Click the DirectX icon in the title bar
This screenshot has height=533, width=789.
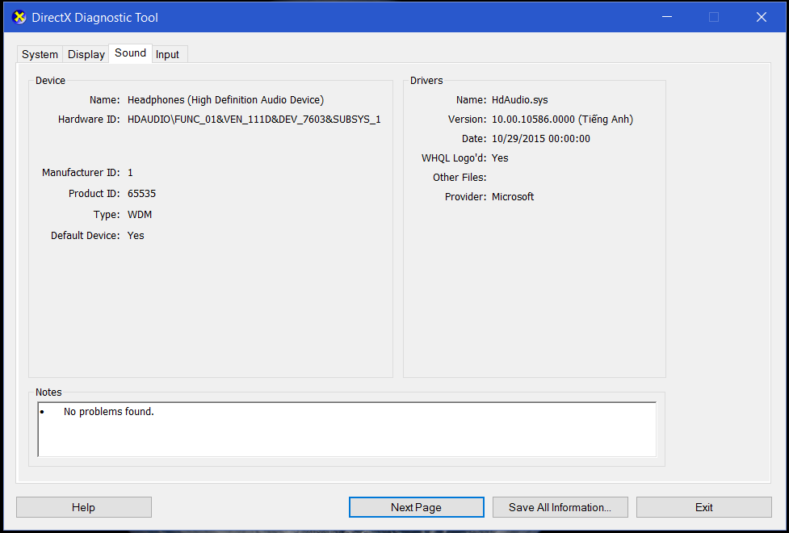19,17
